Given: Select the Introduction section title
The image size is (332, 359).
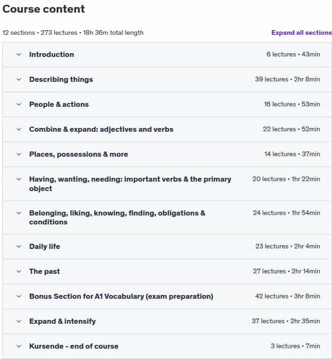Looking at the screenshot, I should click(x=51, y=55).
